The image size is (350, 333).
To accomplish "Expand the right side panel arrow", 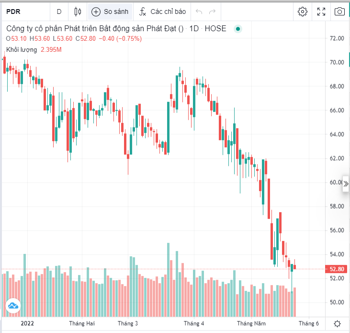I will (x=346, y=184).
